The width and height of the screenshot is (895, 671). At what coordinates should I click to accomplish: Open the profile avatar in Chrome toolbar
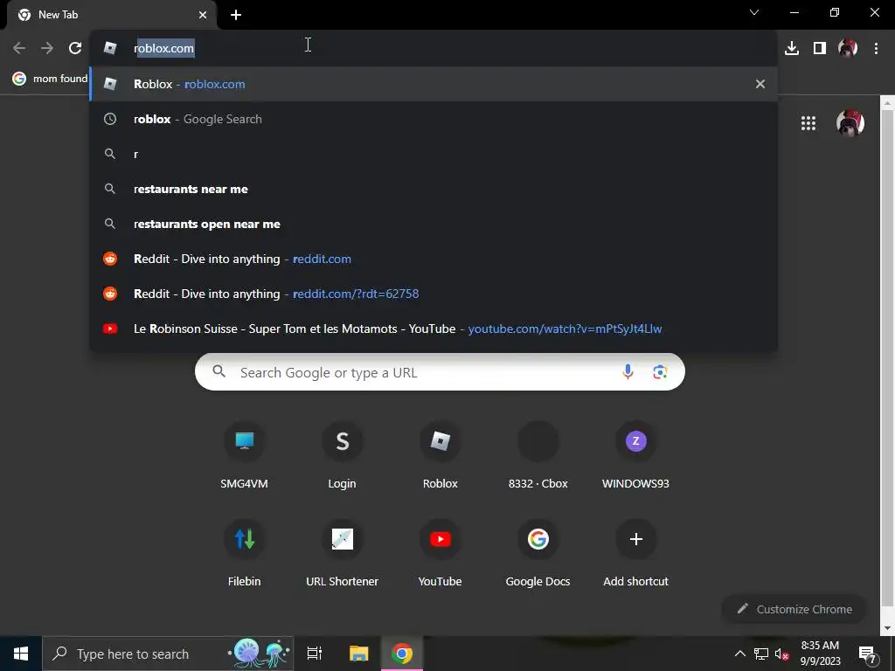pos(848,48)
